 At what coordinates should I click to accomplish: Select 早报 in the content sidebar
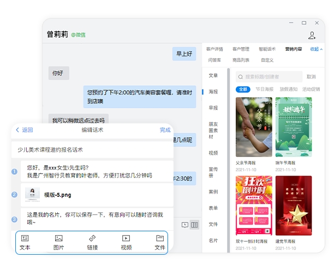tap(213, 108)
